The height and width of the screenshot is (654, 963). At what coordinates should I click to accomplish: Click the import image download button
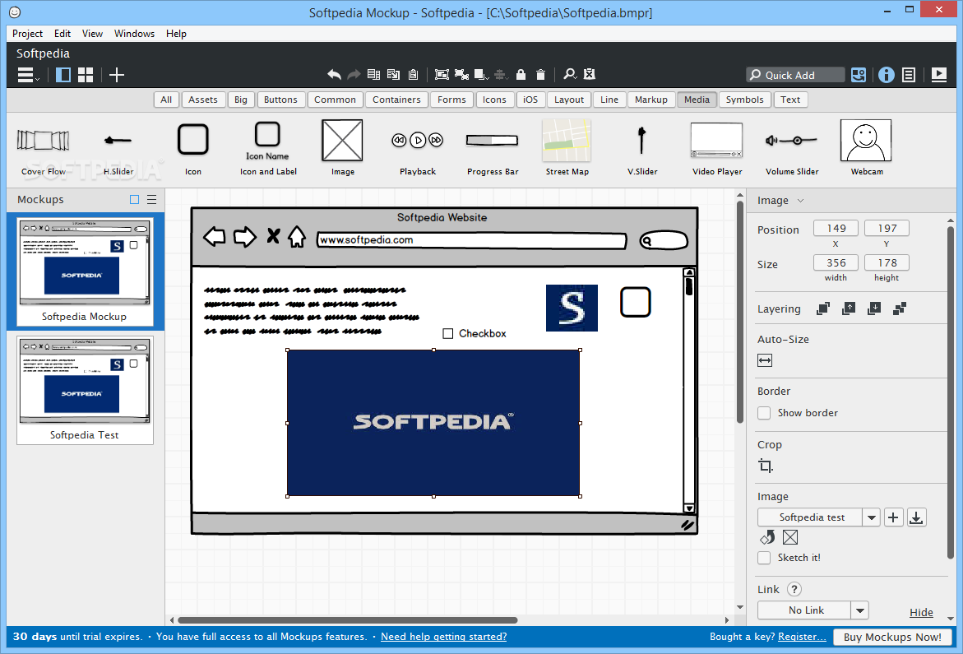[x=916, y=517]
